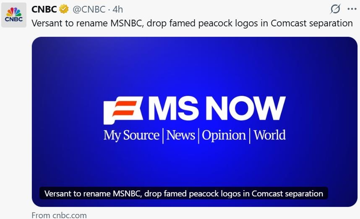The image size is (360, 219).
Task: Follow the 'From cnbc.com' source link
Action: click(x=59, y=215)
